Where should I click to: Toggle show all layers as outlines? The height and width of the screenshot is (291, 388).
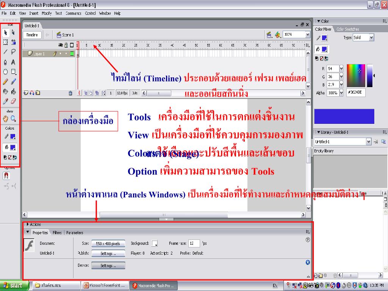pos(72,45)
